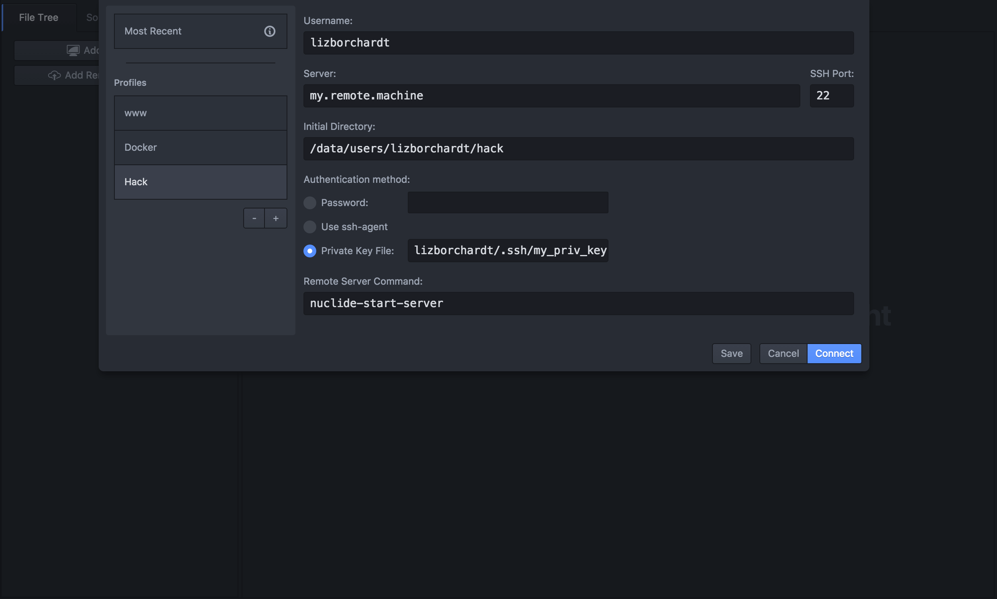Click the Connect button
Screen dimensions: 997x599
834,353
